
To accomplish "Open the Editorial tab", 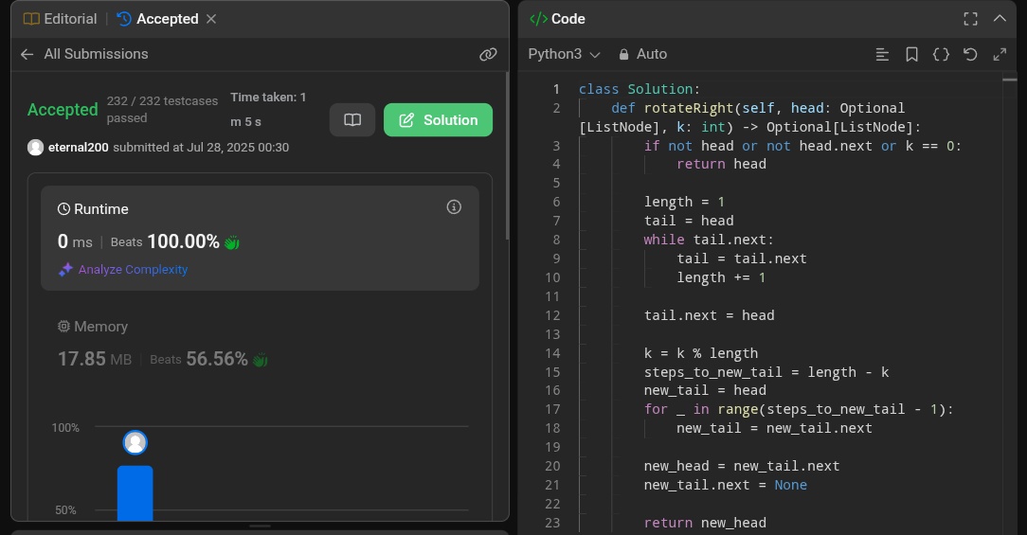I will point(61,19).
